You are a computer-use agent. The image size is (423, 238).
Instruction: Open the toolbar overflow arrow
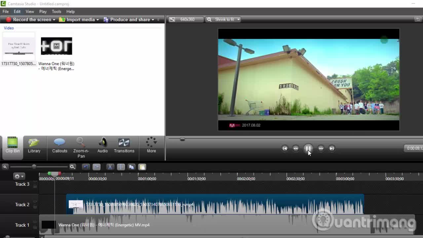point(158,20)
